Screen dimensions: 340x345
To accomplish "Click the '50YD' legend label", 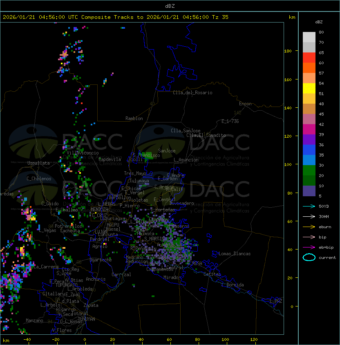I will 324,206.
